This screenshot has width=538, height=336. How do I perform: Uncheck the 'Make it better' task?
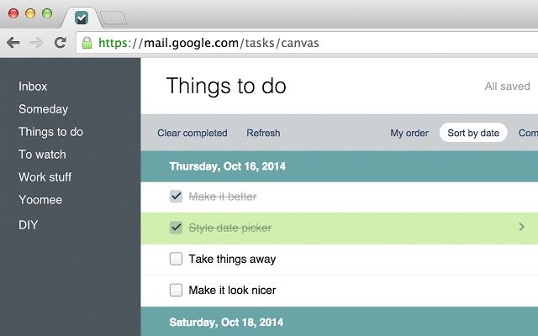pyautogui.click(x=176, y=197)
